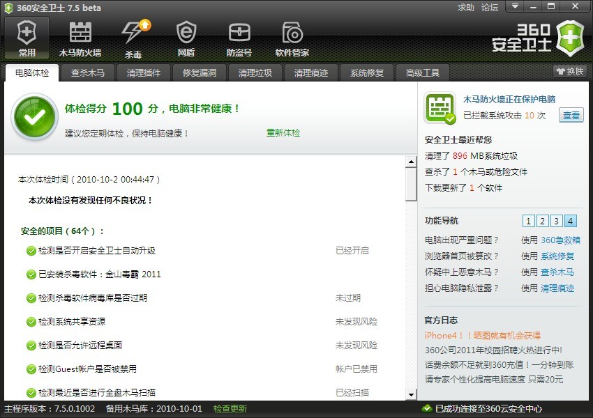Switch to the 查杀木马 tab

pyautogui.click(x=88, y=72)
